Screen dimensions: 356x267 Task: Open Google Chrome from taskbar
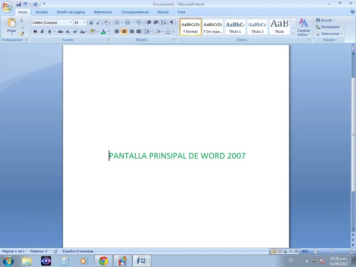(103, 261)
